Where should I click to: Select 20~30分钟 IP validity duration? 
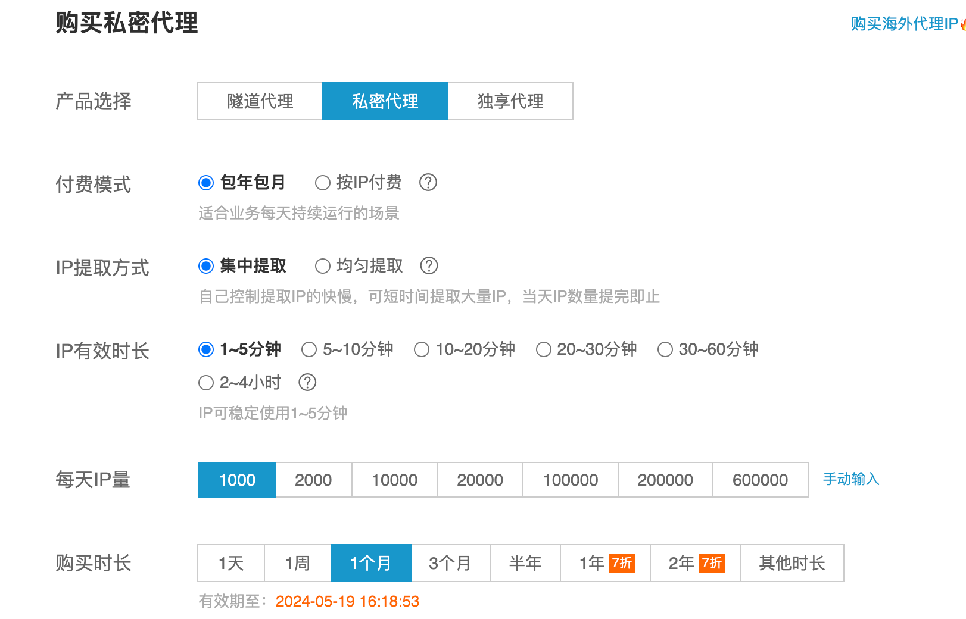point(543,349)
